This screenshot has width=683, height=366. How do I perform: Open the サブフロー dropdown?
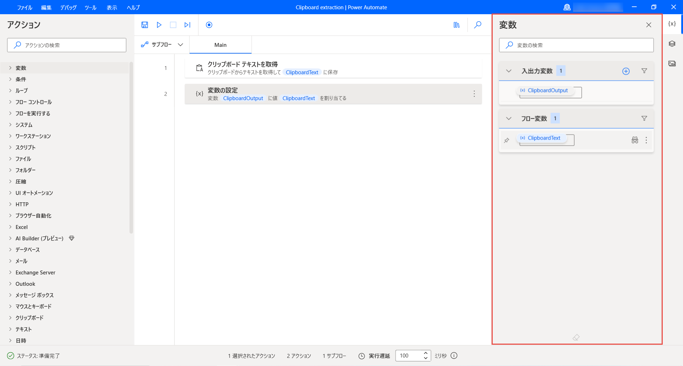click(162, 45)
